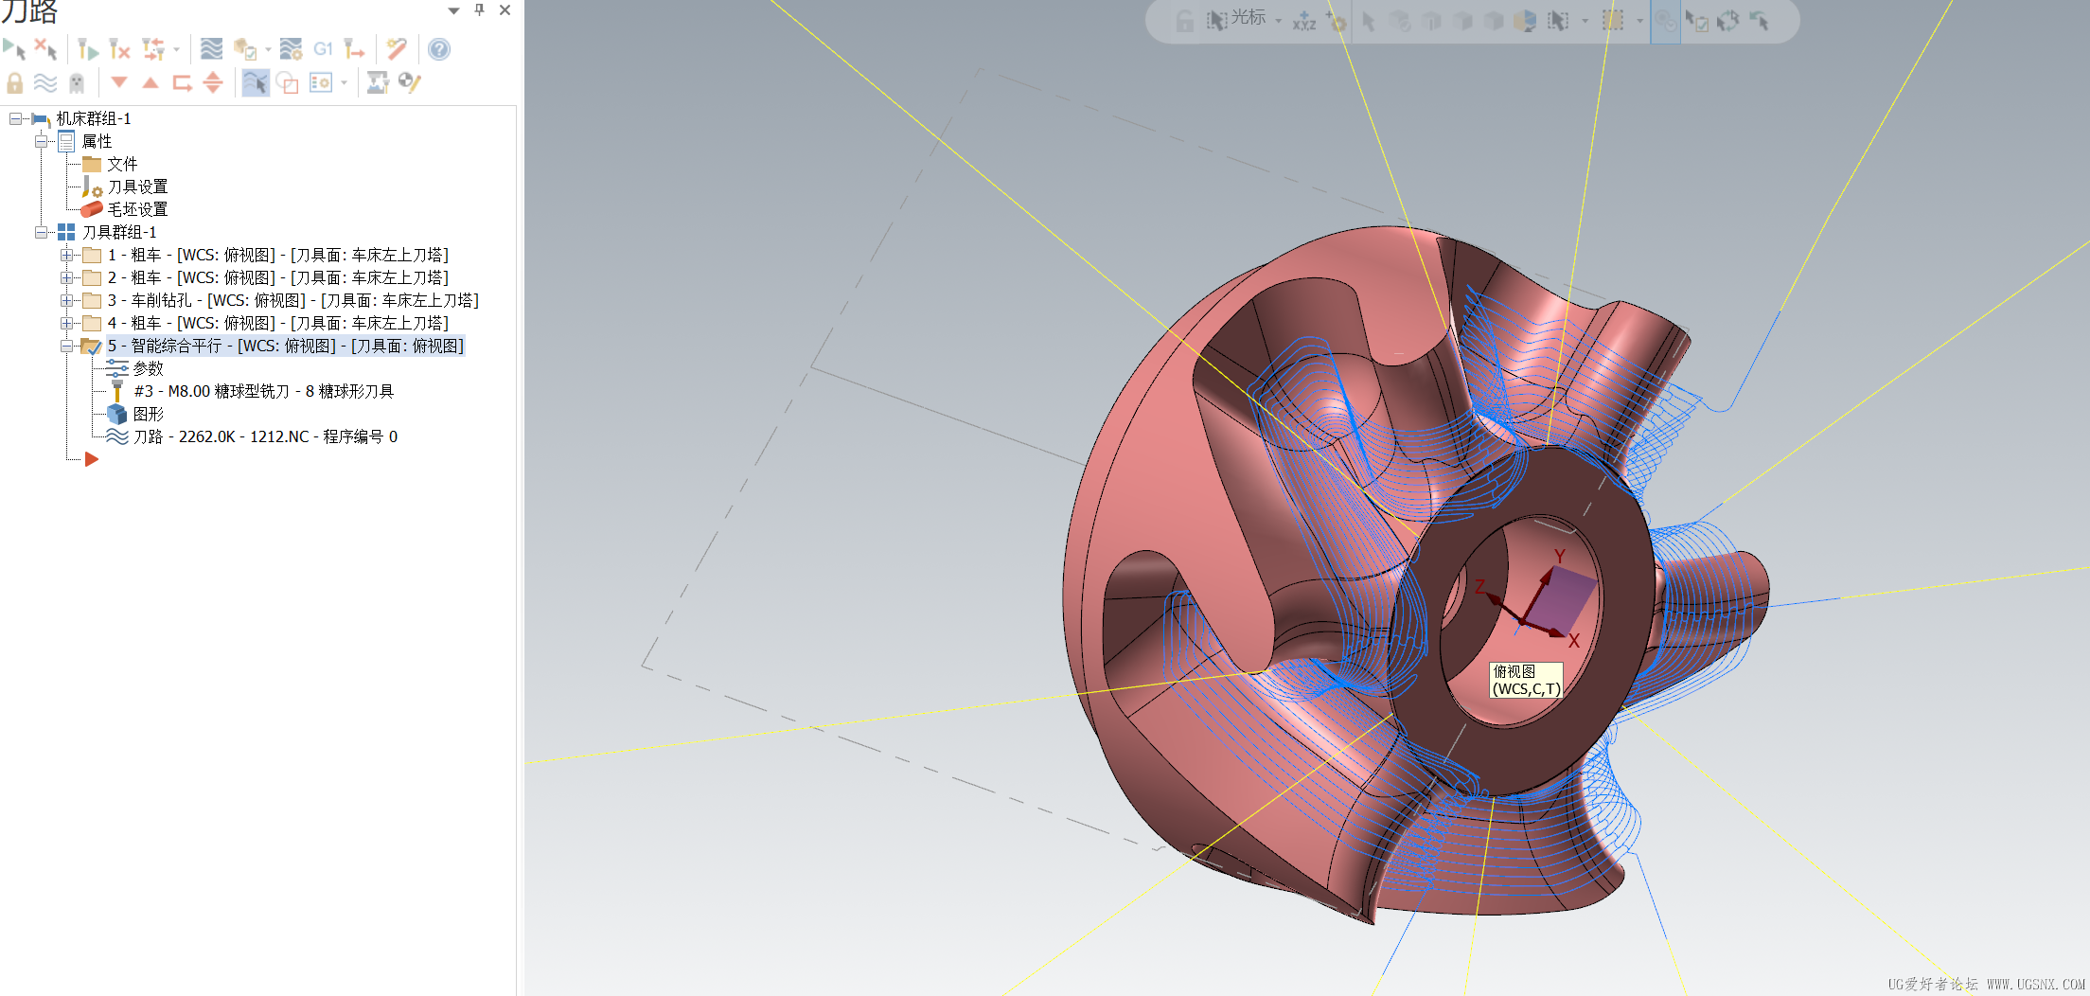Open 光标 AutoCursor dropdown arrow
Image resolution: width=2090 pixels, height=996 pixels.
1278,21
